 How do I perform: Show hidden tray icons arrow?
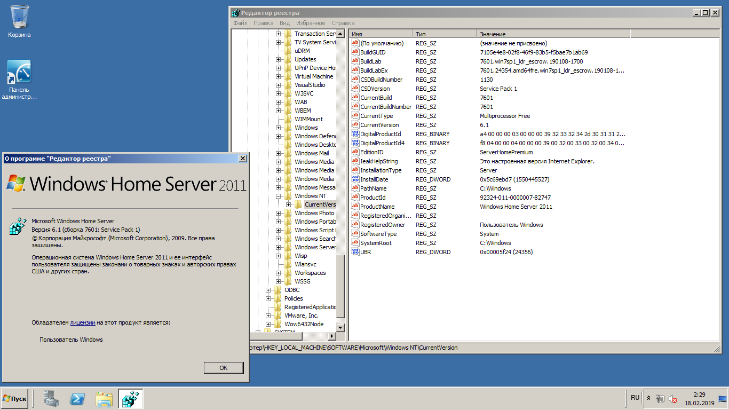[648, 398]
